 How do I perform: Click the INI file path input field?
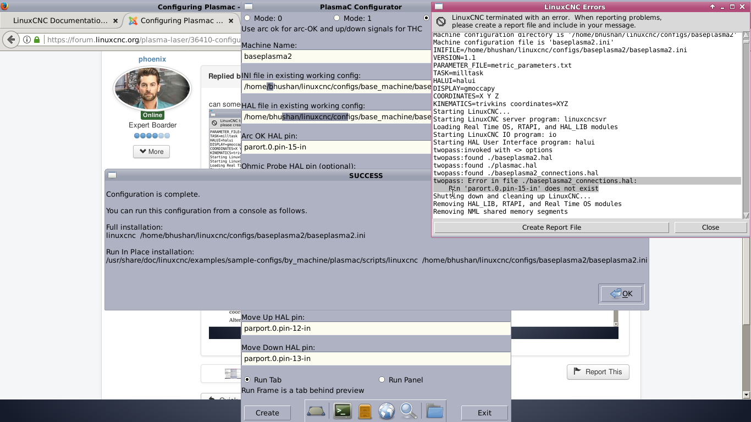click(x=336, y=86)
